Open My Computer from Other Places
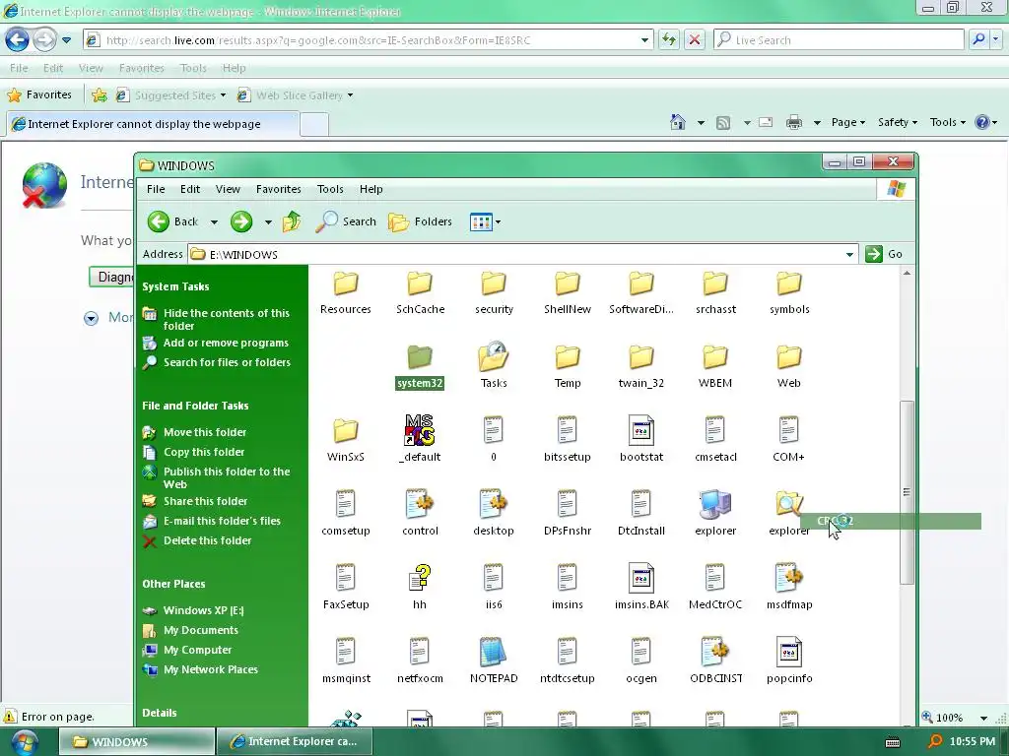This screenshot has width=1009, height=756. [x=197, y=650]
